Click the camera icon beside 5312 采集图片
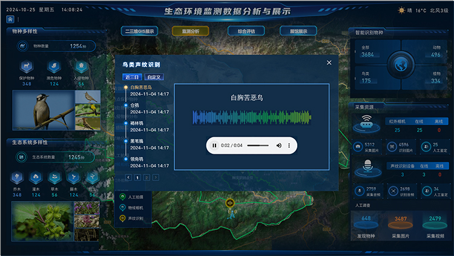This screenshot has height=256, width=454. pyautogui.click(x=358, y=147)
